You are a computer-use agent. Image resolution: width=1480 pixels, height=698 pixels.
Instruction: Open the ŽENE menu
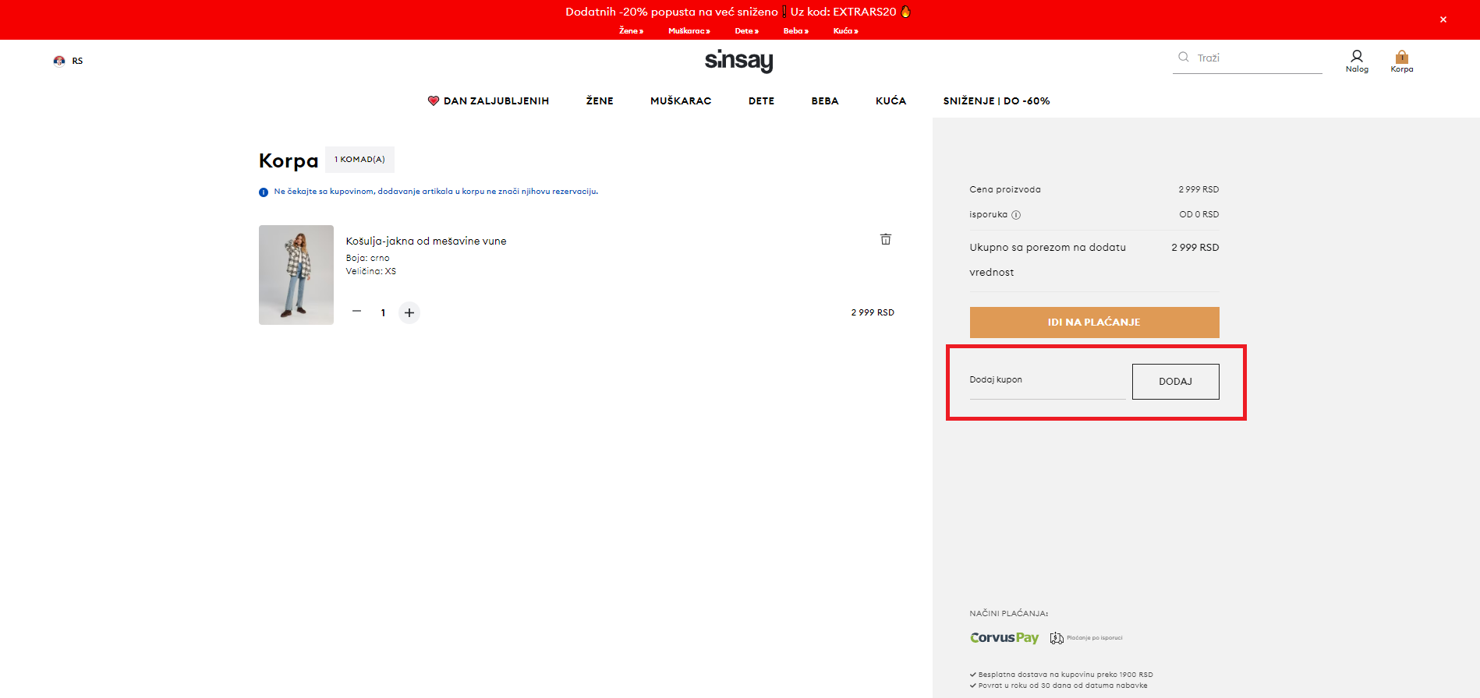click(599, 101)
